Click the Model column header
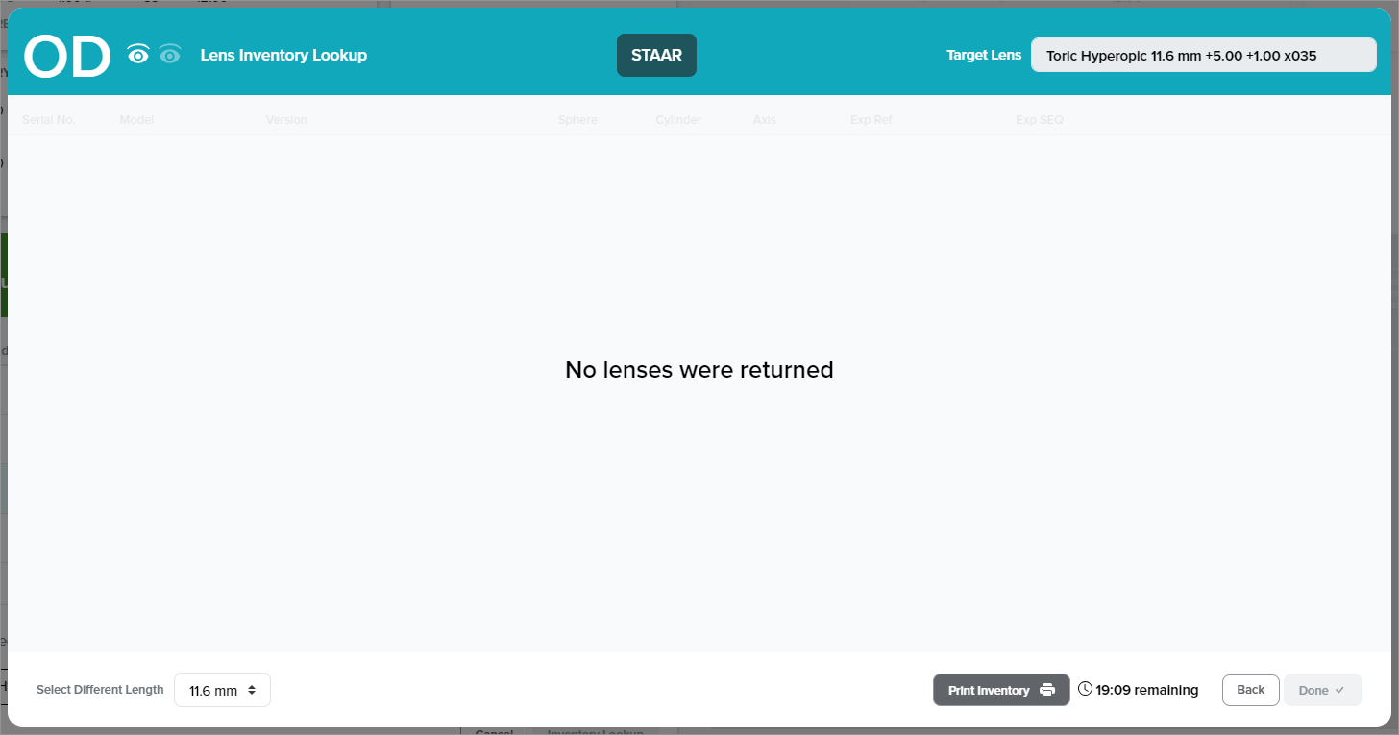Viewport: 1399px width, 735px height. [x=136, y=120]
